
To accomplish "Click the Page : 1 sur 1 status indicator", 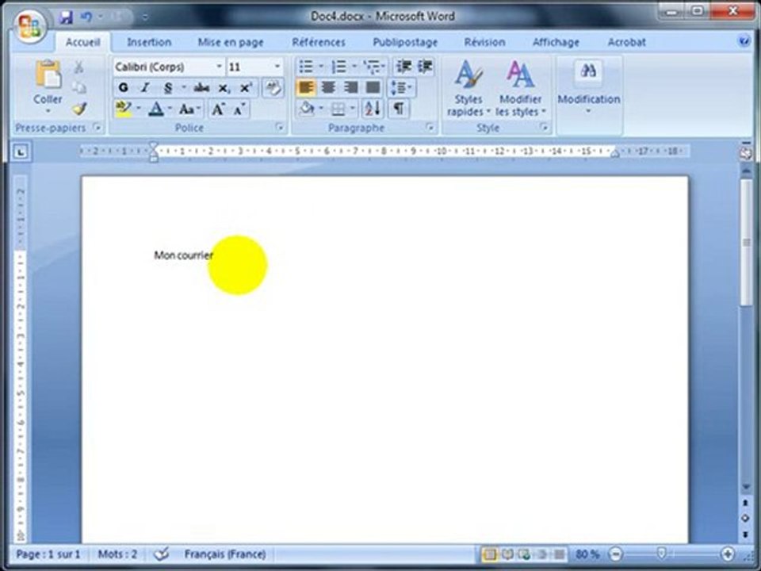I will 48,554.
